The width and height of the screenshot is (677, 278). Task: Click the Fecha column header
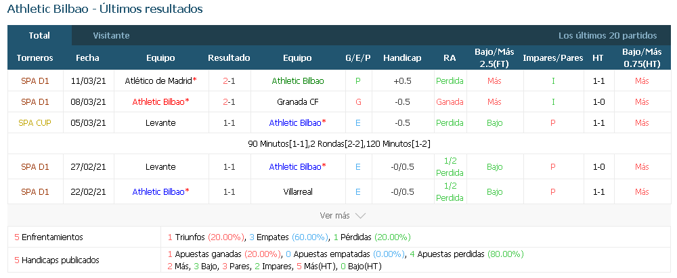[x=87, y=58]
